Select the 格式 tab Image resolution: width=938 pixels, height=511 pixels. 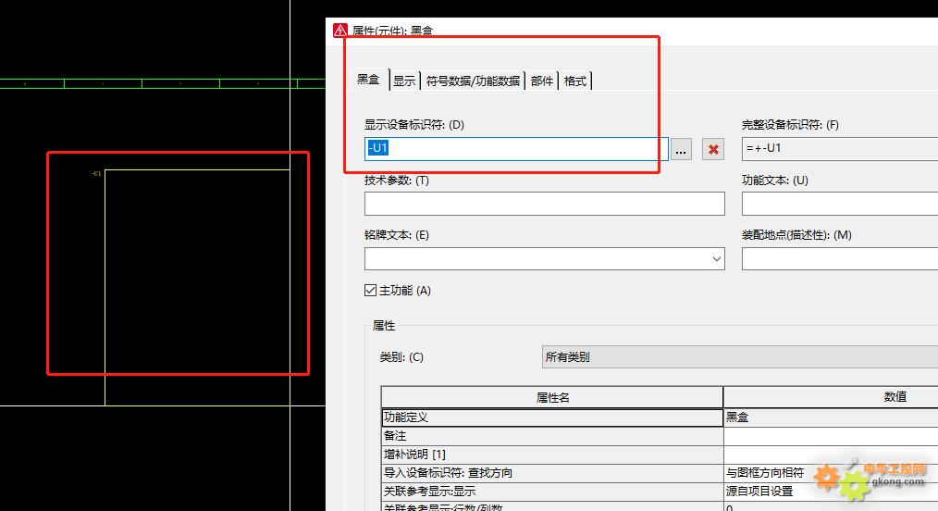(x=574, y=81)
